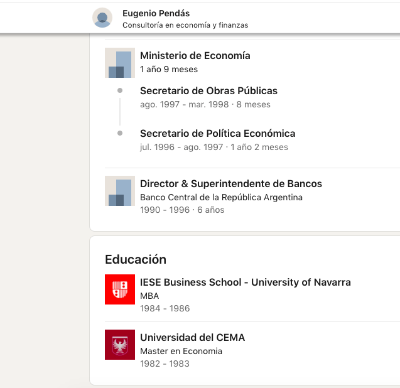Open the Eugenio Pendás name link

click(156, 13)
